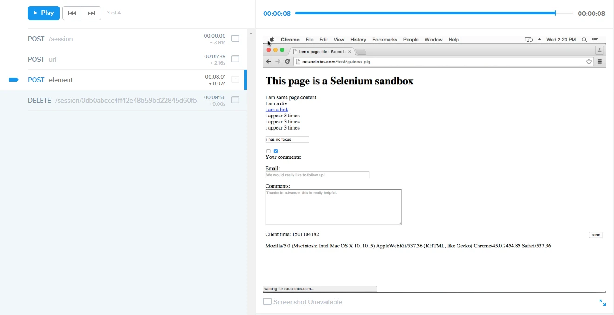Screen dimensions: 614x315
Task: Click the eject icon in menu bar
Action: click(x=539, y=40)
